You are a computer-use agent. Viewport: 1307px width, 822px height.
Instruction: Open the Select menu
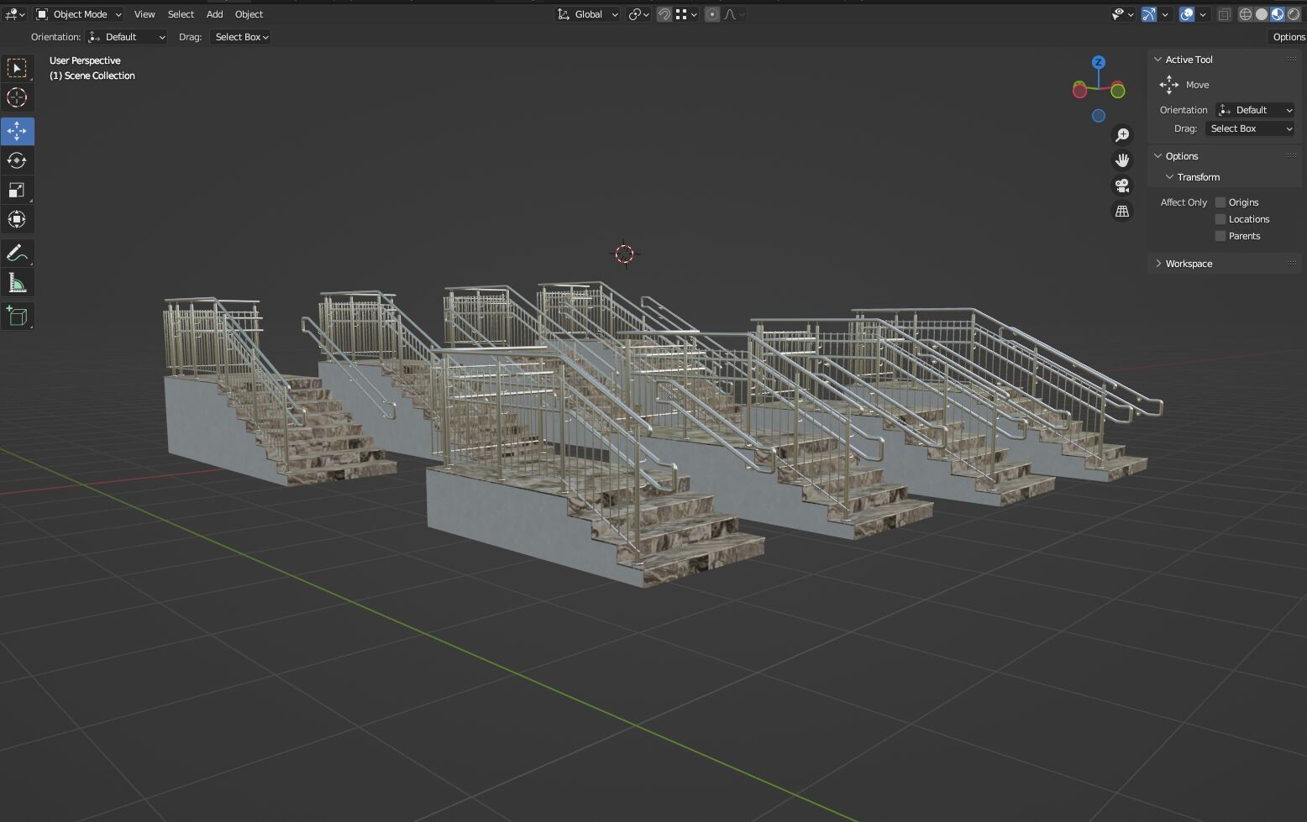click(x=181, y=14)
